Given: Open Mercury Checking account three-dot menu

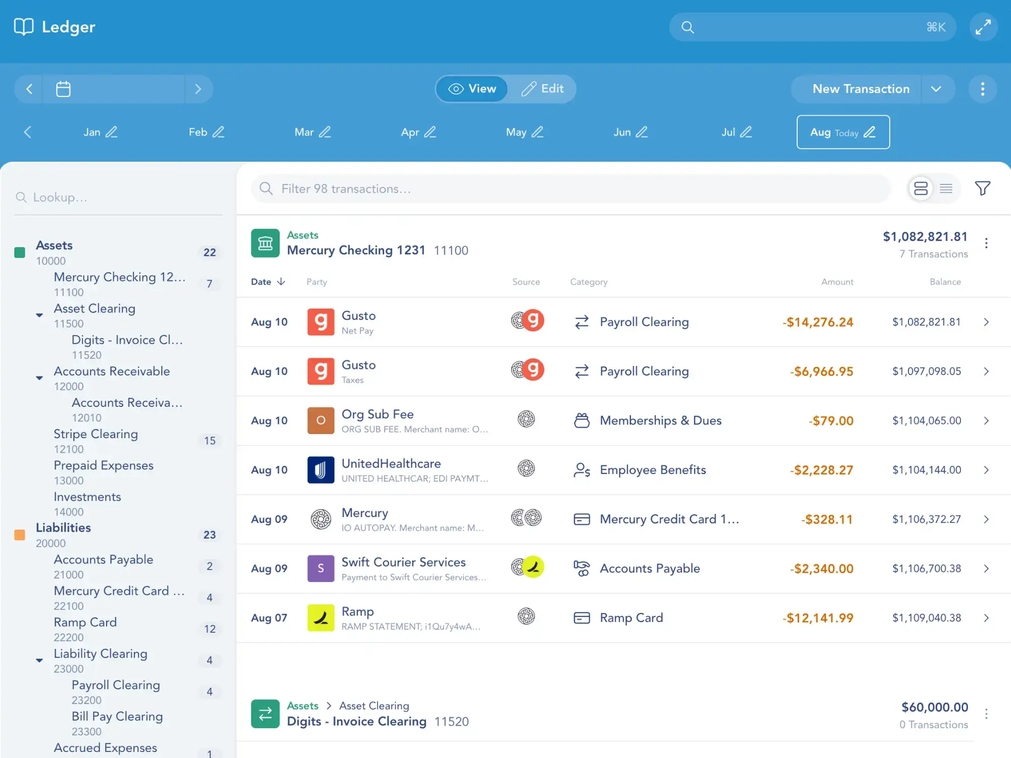Looking at the screenshot, I should [986, 243].
